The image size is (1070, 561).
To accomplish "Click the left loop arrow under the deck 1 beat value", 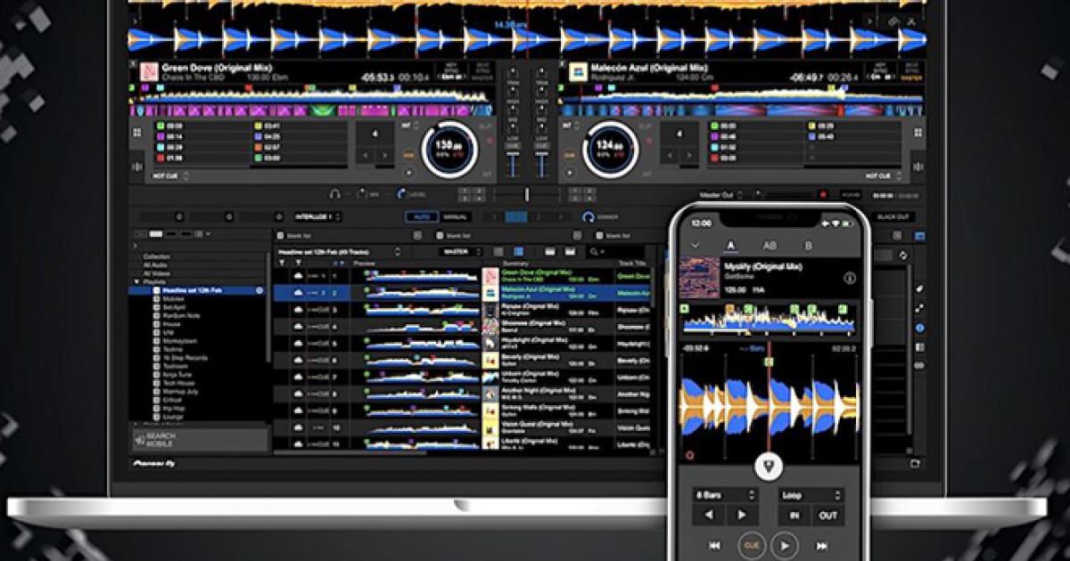I will (366, 156).
